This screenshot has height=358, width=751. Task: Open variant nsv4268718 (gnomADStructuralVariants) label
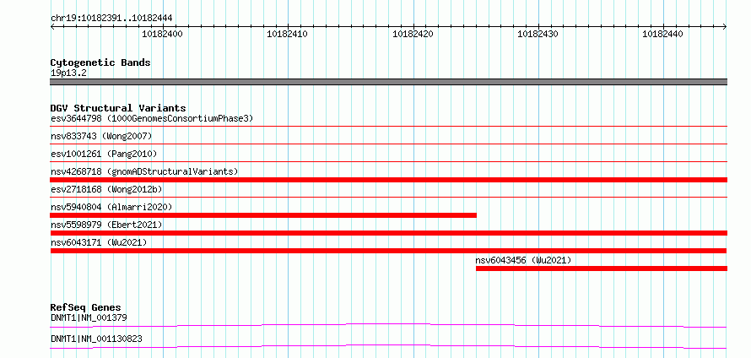coord(144,171)
